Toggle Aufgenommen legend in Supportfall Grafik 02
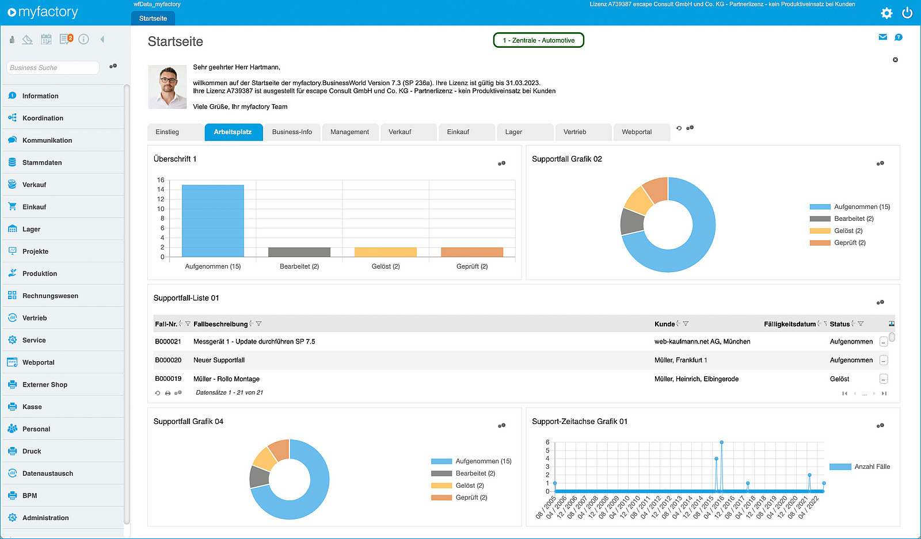This screenshot has width=921, height=539. (850, 207)
